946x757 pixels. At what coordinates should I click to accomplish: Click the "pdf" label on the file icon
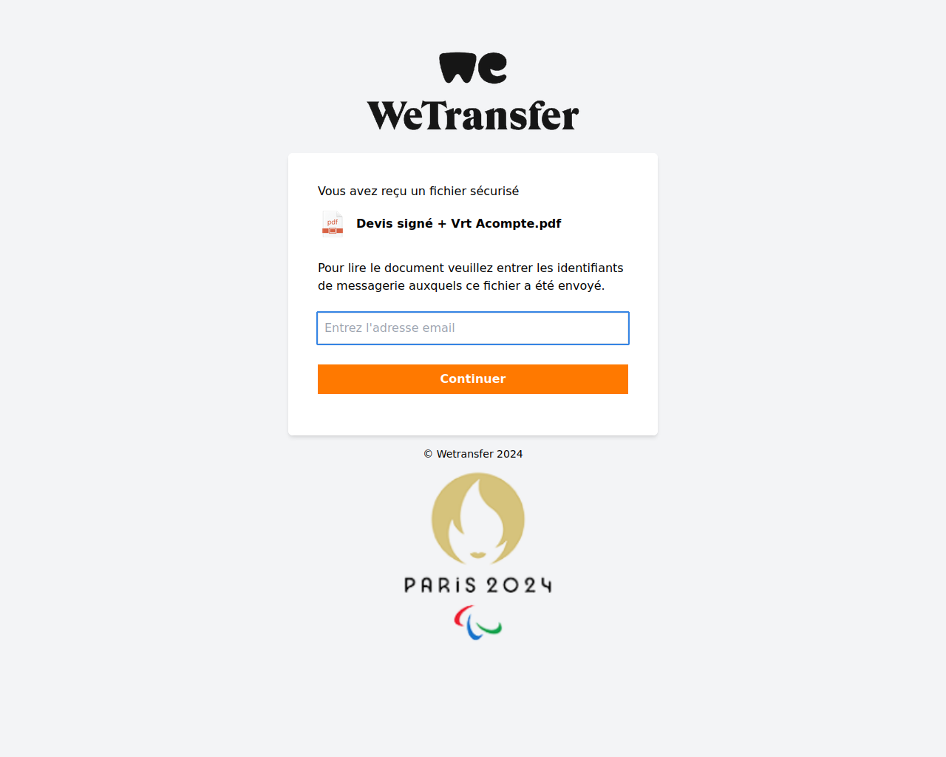click(x=333, y=222)
